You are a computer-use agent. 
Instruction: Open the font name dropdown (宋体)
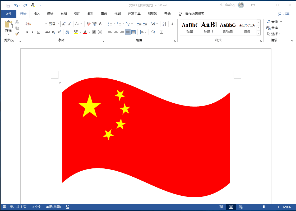[46, 24]
